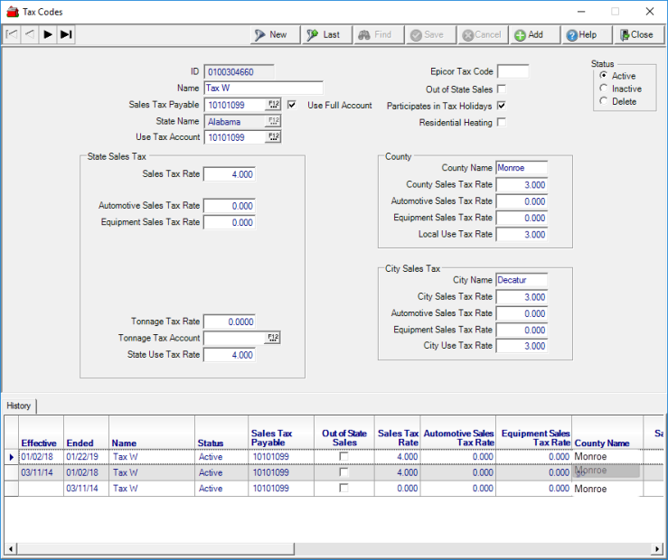Enable the Out of State Sales checkbox

[502, 89]
